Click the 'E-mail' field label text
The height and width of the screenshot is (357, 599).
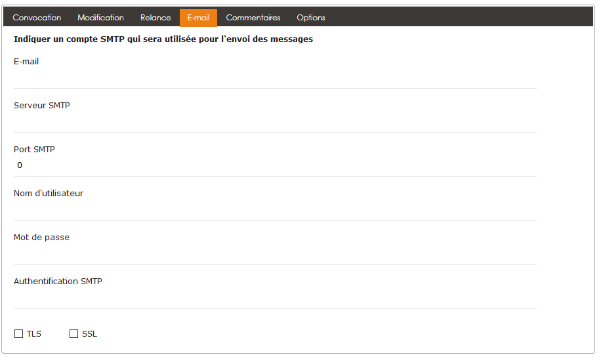(26, 62)
